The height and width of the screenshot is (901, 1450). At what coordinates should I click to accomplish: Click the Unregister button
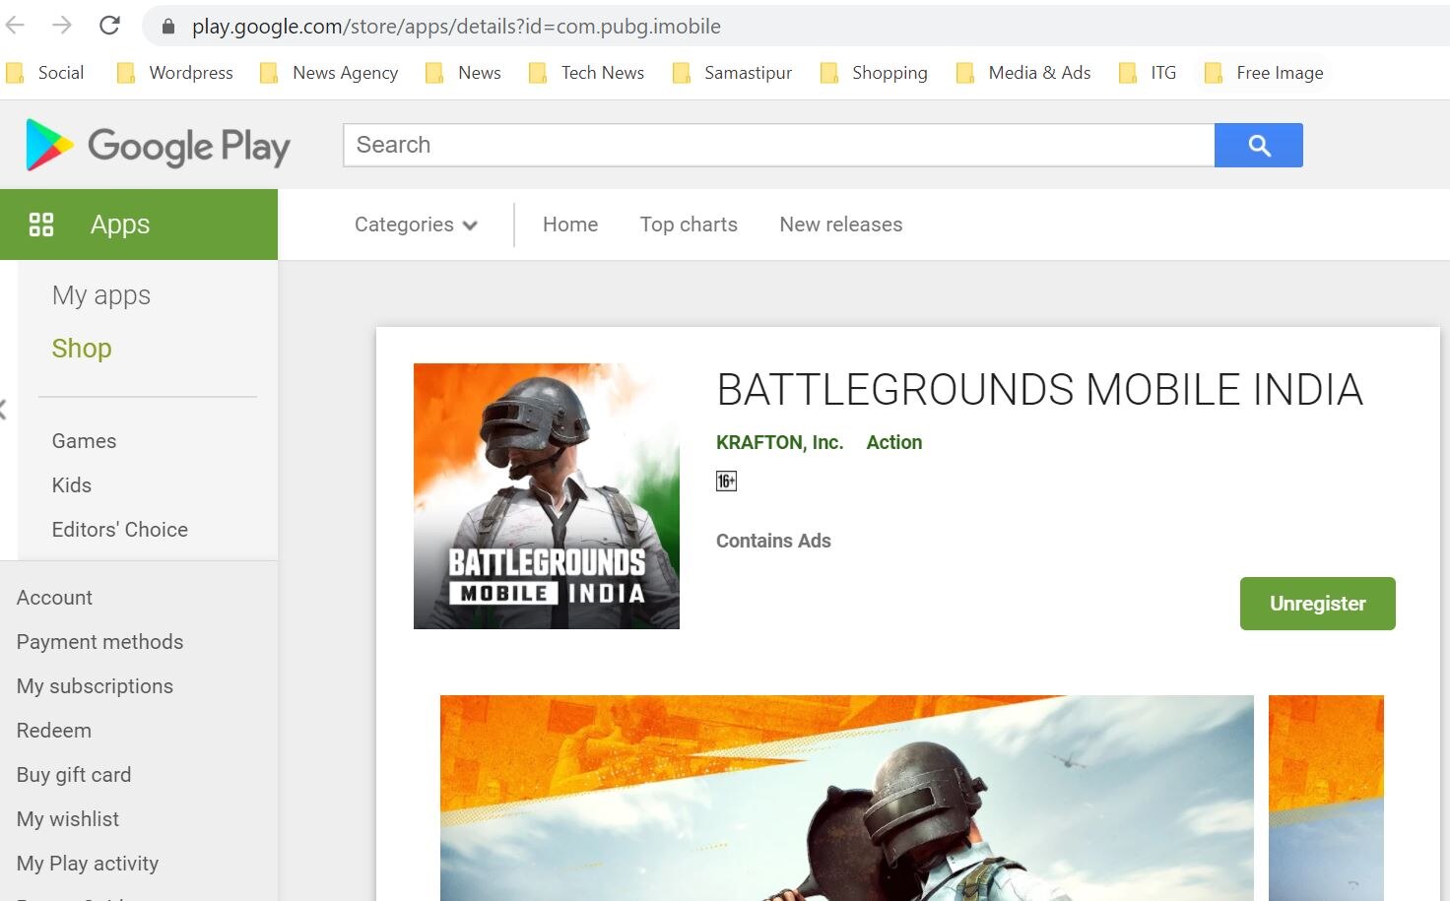coord(1317,604)
